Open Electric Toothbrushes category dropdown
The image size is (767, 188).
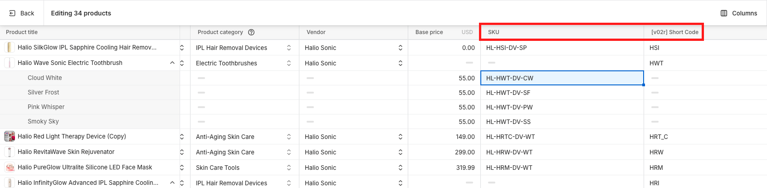(289, 63)
